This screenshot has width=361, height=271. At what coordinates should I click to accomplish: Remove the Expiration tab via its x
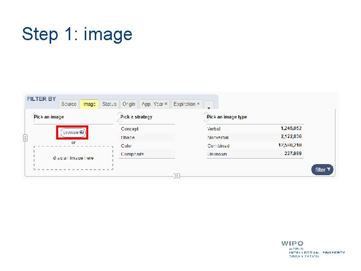[x=198, y=104]
